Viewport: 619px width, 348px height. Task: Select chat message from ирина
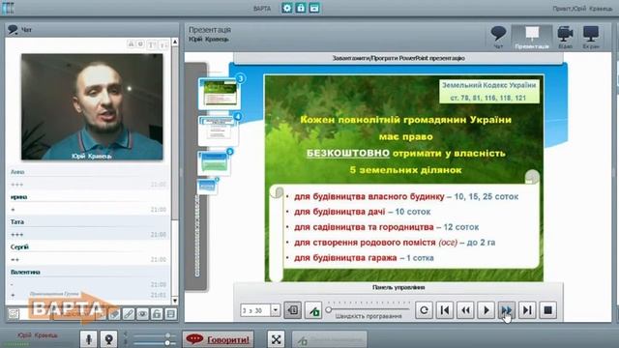(x=88, y=203)
